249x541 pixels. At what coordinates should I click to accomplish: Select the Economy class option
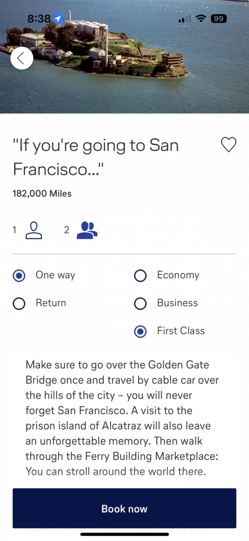tap(140, 276)
